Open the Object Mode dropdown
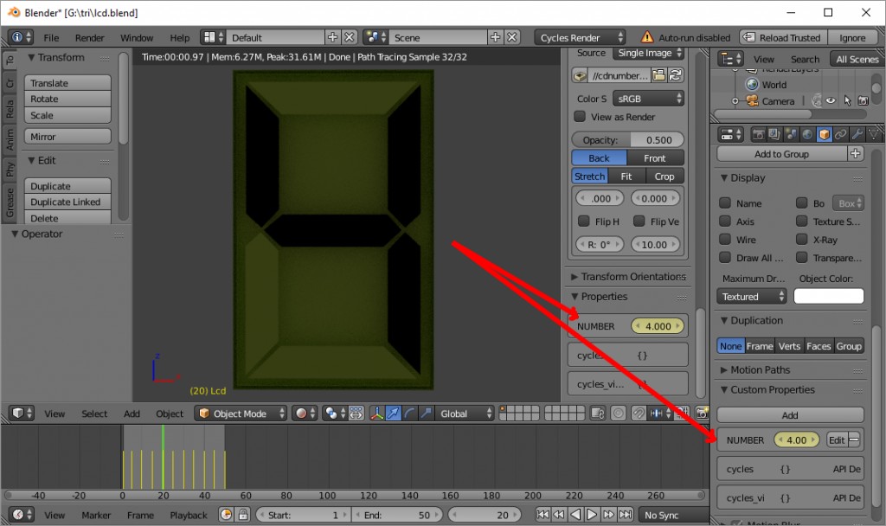Screen dimensions: 886x526 [x=241, y=413]
